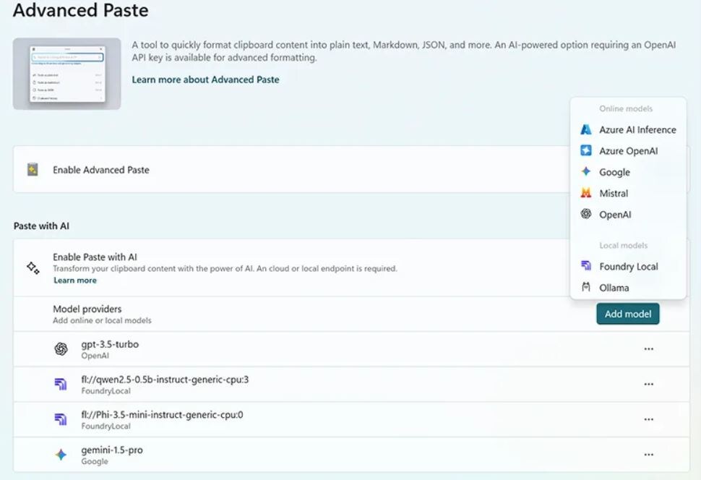
Task: Click the Add model button
Action: tap(628, 314)
